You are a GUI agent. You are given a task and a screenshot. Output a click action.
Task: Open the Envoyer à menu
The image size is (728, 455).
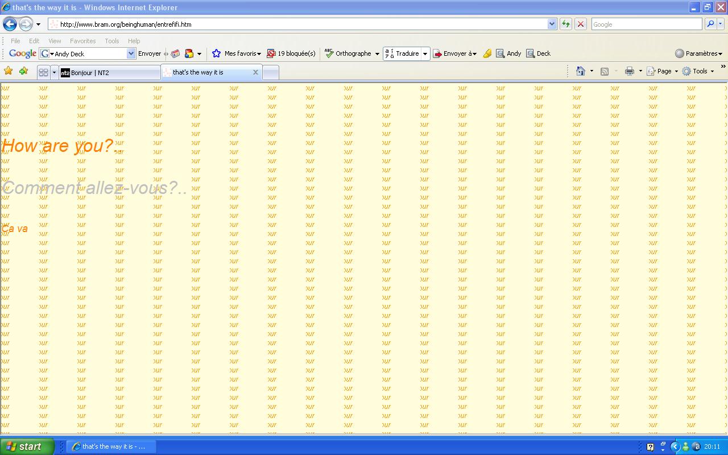point(454,53)
